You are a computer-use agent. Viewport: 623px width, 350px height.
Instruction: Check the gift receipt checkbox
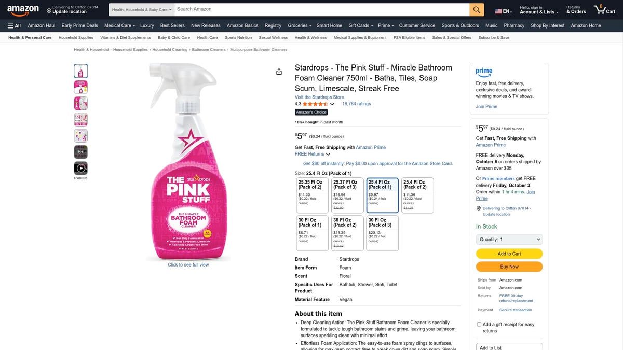[479, 325]
